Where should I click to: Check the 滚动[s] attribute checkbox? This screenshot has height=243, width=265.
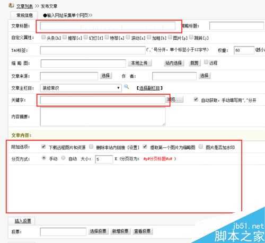128,37
